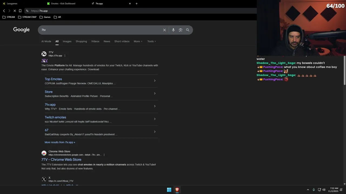346x194 pixels.
Task: Go to Google homepage via logo
Action: click(x=21, y=30)
